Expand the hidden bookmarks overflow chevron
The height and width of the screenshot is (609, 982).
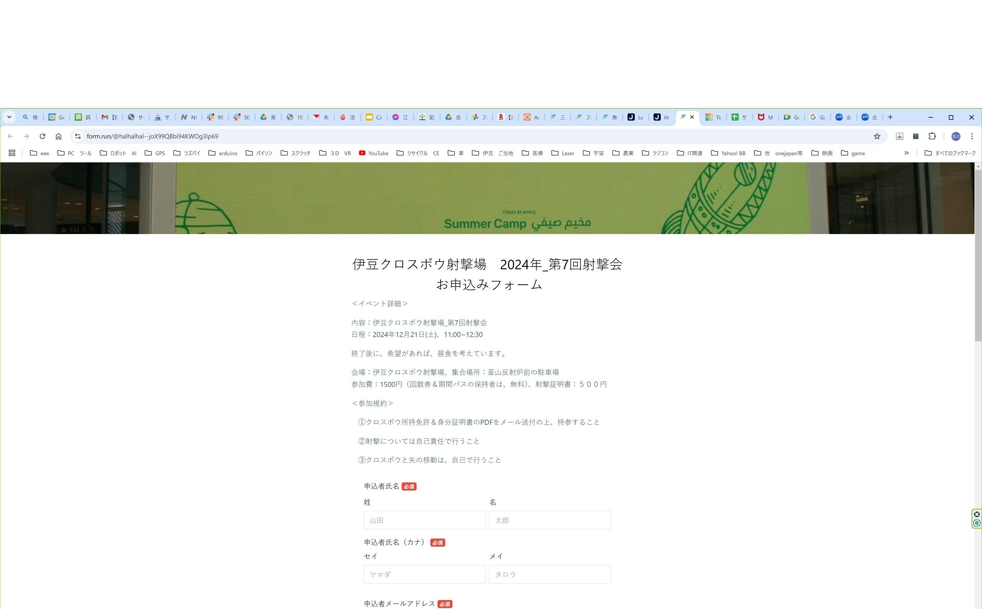pos(907,153)
